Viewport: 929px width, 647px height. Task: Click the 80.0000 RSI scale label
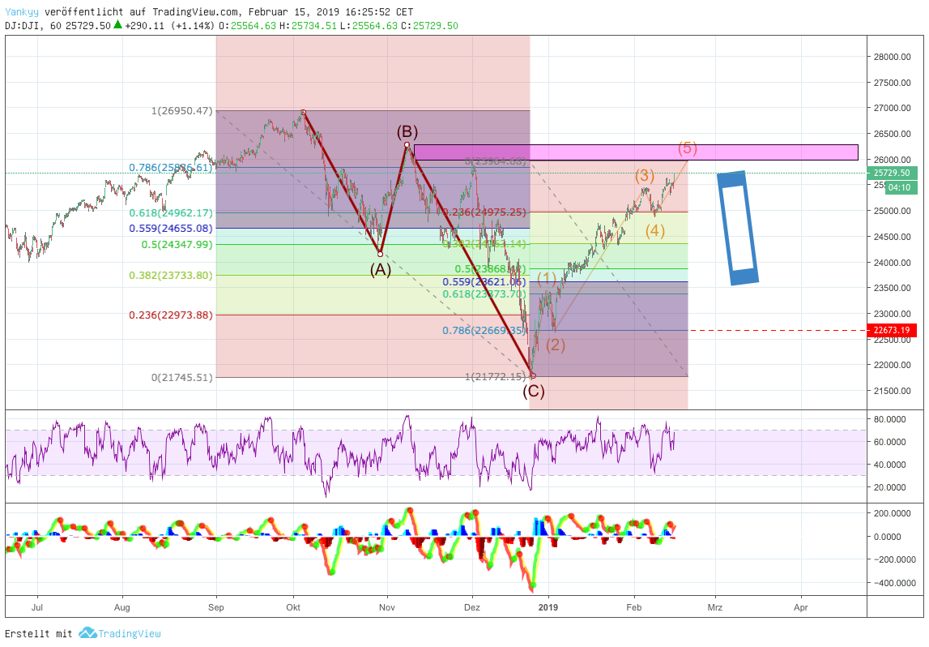point(890,419)
